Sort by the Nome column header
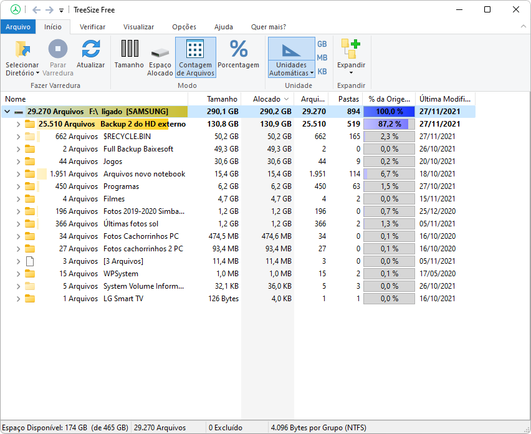Image resolution: width=531 pixels, height=434 pixels. (x=94, y=99)
